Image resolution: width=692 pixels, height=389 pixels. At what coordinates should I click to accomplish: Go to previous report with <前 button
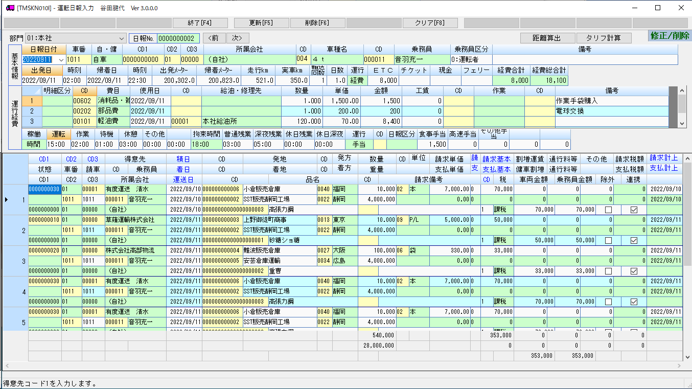(x=214, y=38)
